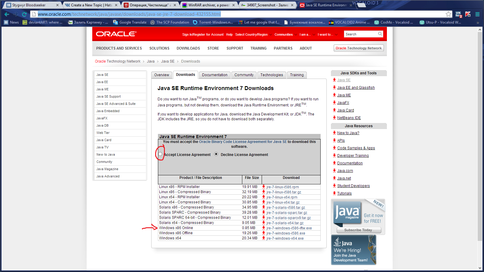Open The SCP Foundation bookmark
This screenshot has width=484, height=272.
coord(170,22)
